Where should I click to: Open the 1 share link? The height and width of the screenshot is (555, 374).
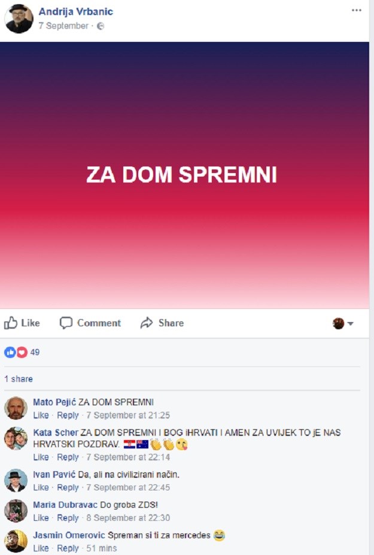19,379
